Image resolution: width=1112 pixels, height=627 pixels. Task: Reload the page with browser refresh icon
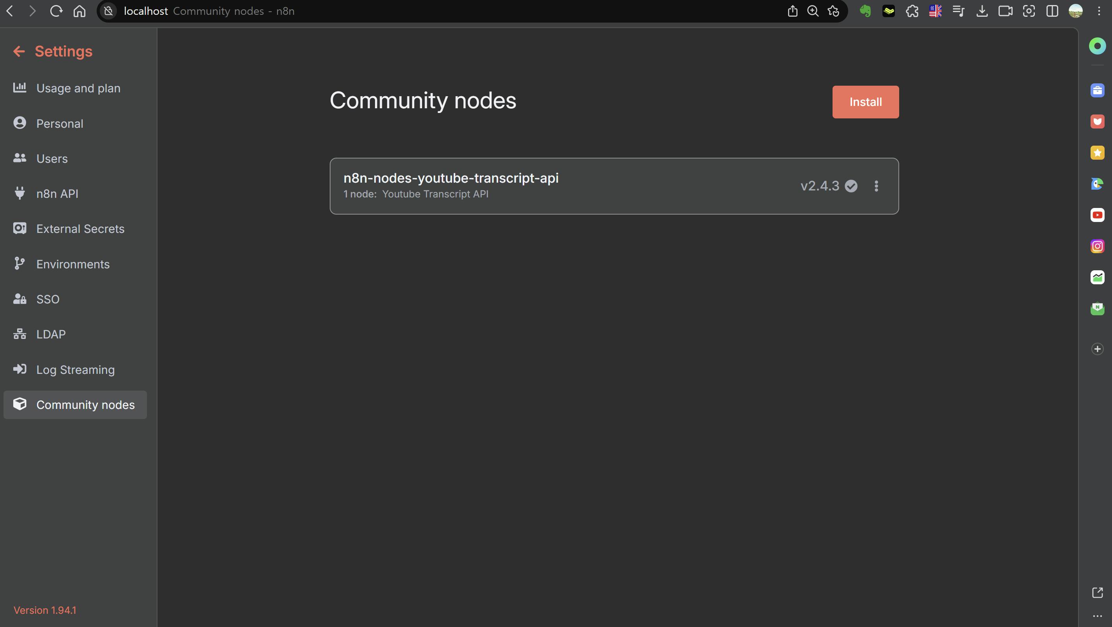tap(56, 11)
